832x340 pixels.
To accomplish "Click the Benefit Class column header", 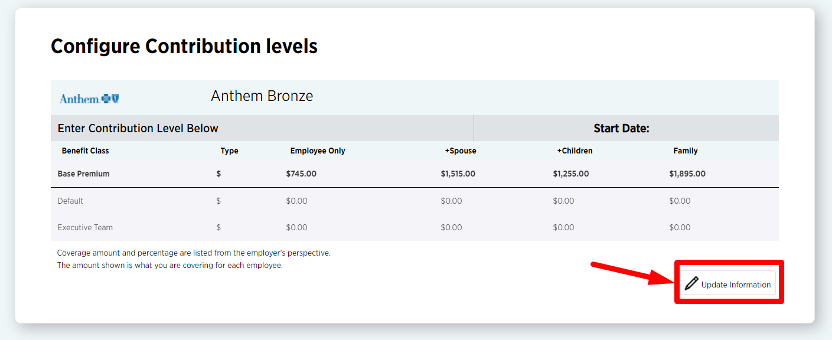I will [x=85, y=151].
